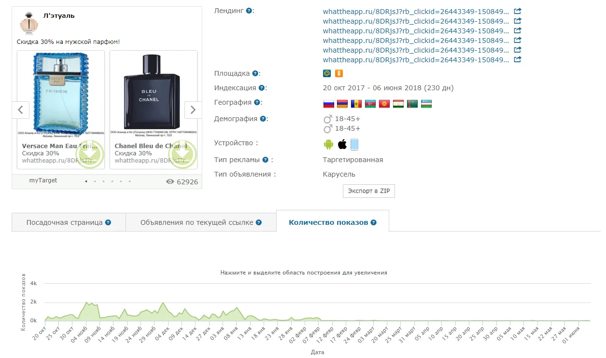
Task: Go to next carousel slide arrow
Action: click(x=193, y=110)
